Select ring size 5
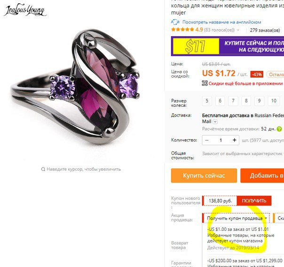This screenshot has width=284, height=267. (207, 101)
